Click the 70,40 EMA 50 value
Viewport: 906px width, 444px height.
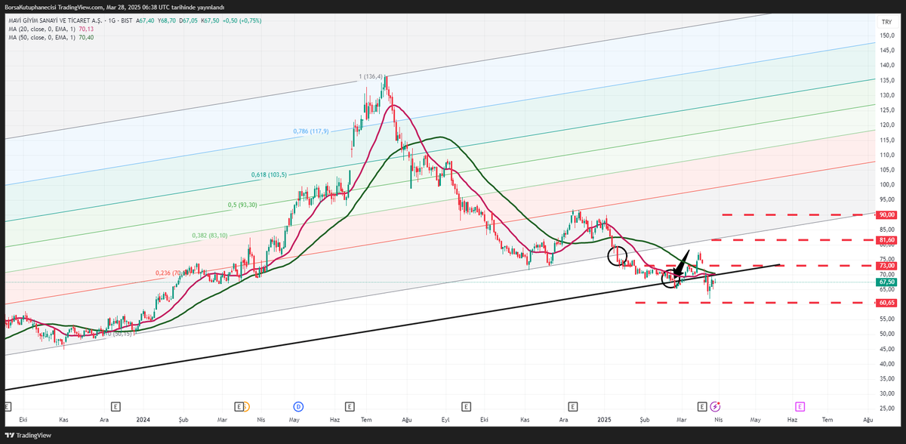pyautogui.click(x=86, y=37)
